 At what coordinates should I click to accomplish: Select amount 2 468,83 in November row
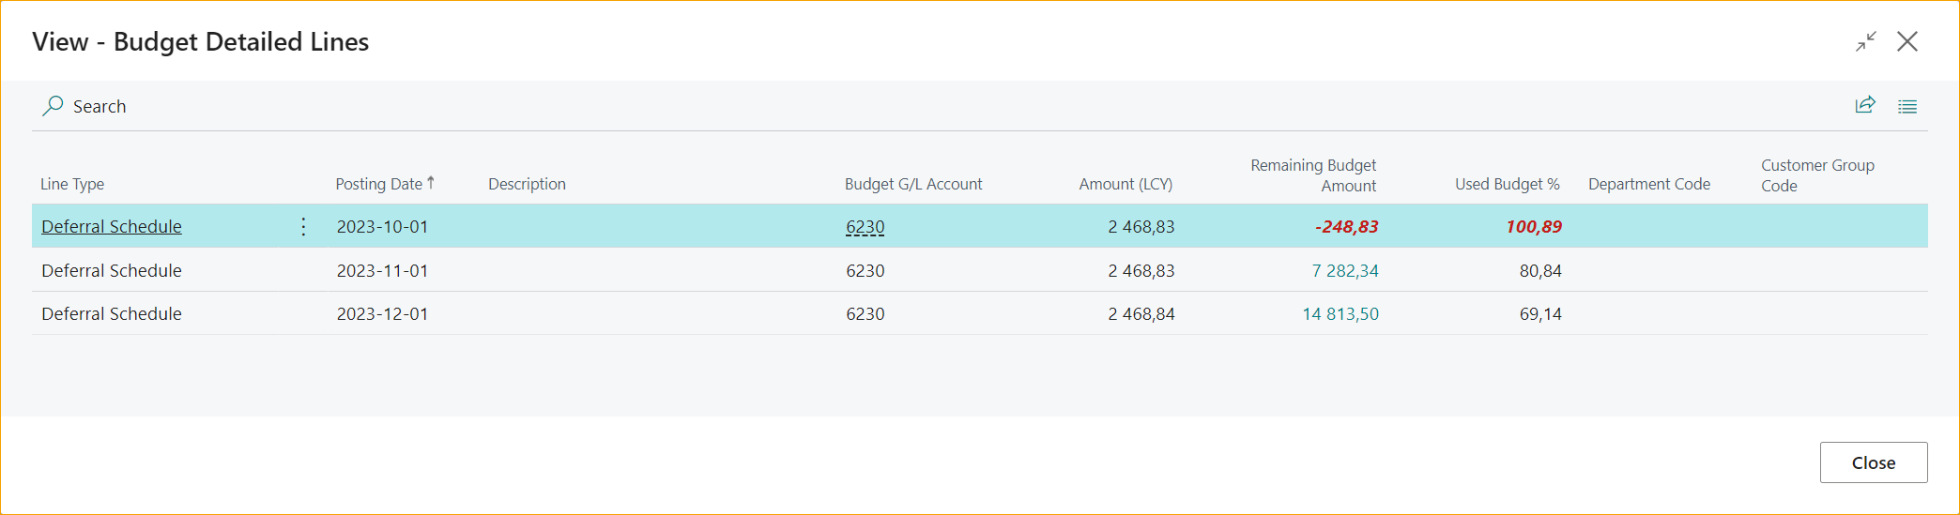[1141, 270]
